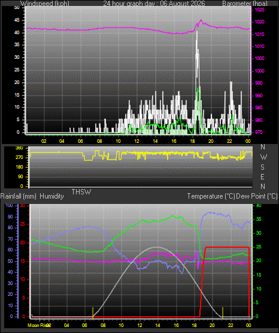Screen dimensions: 279x333
Task: Select the 1005 barometer axis value
Action: [259, 58]
